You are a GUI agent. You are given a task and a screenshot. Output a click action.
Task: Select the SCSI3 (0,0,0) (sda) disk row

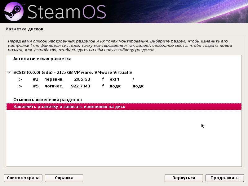[x=124, y=73]
